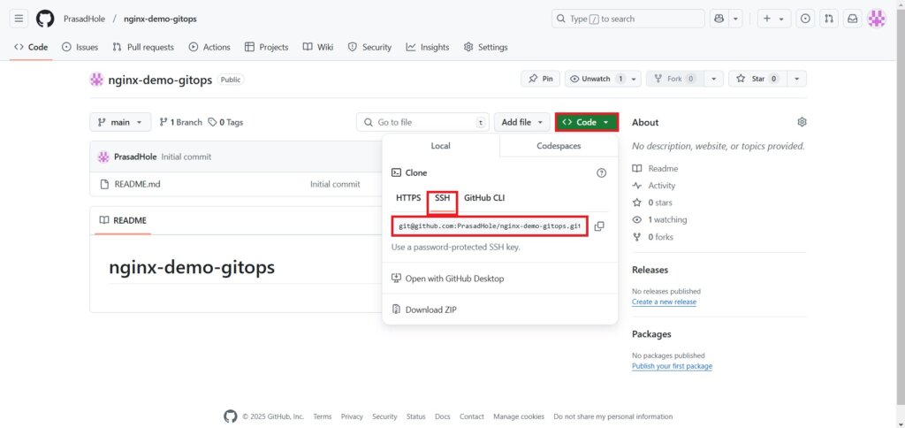Focus the Type / to search box
905x428 pixels.
[x=628, y=19]
